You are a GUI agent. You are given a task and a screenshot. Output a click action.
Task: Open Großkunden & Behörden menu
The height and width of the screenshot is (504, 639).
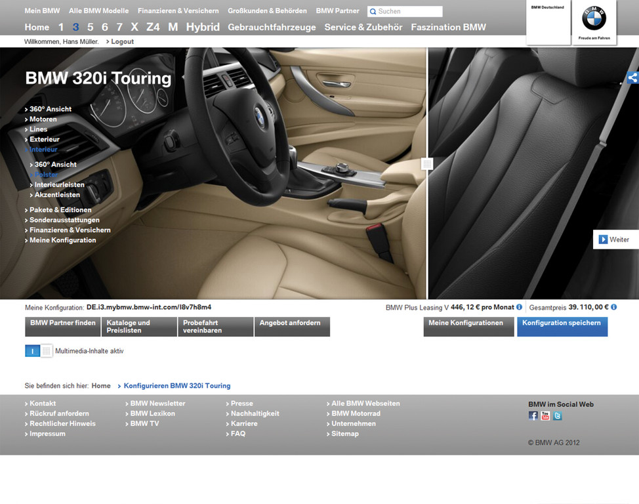click(267, 11)
